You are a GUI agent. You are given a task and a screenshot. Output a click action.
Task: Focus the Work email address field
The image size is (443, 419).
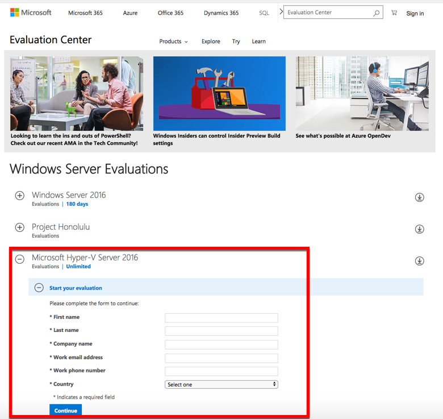pyautogui.click(x=221, y=358)
